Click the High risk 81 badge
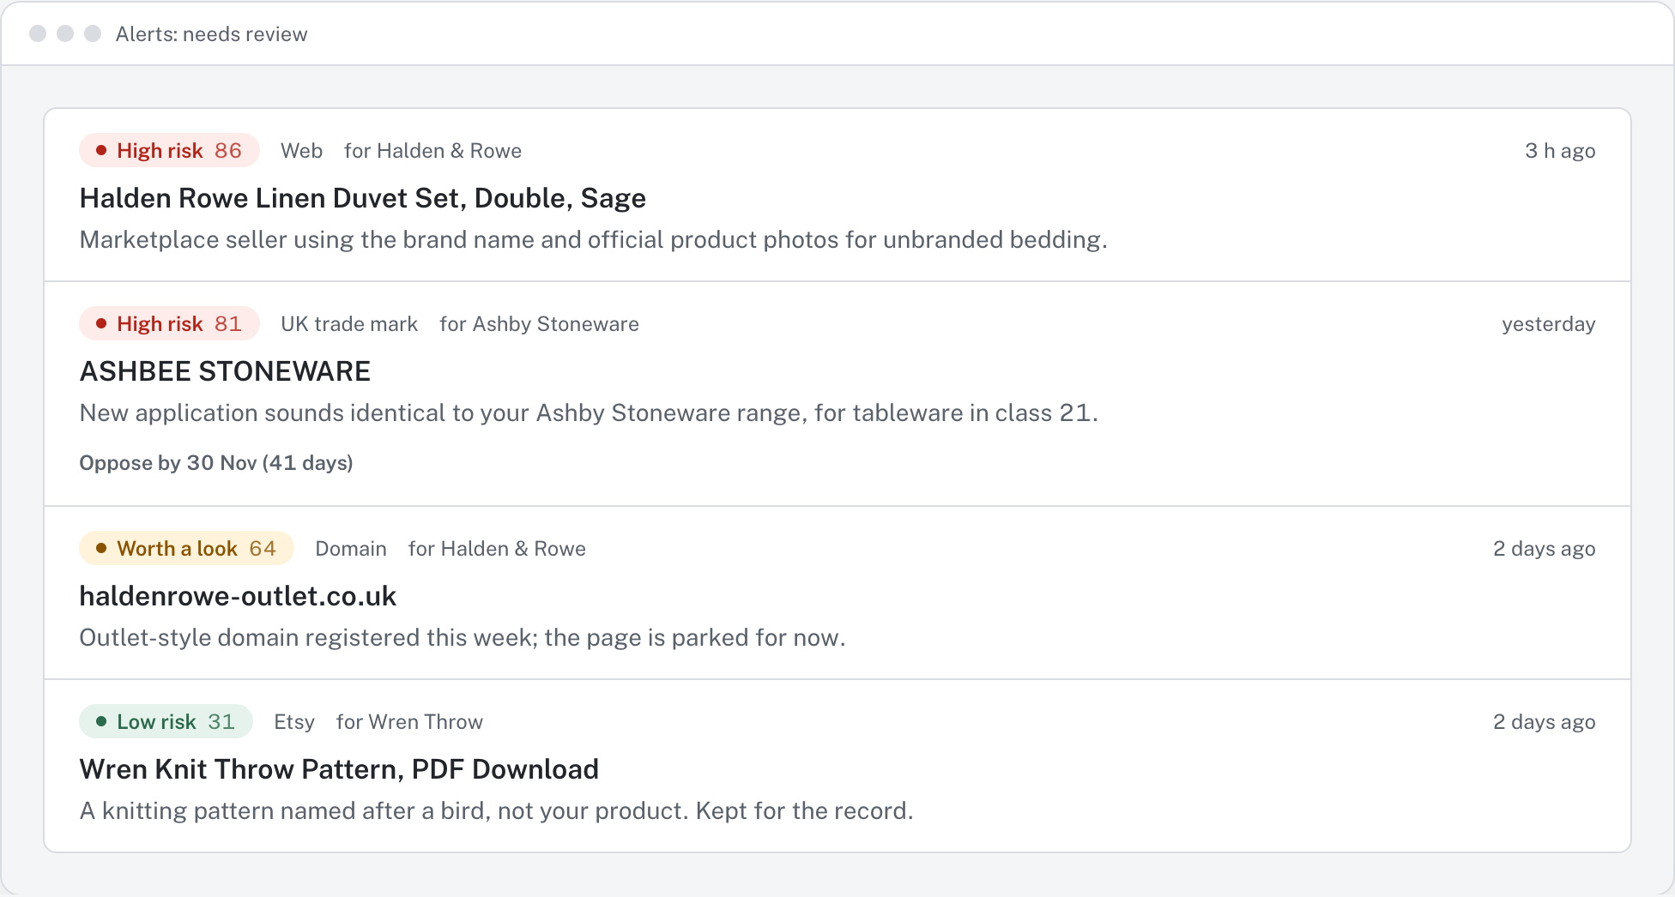This screenshot has width=1675, height=897. [x=169, y=324]
